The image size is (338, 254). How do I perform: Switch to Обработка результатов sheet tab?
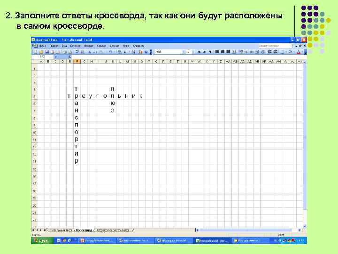(113, 230)
